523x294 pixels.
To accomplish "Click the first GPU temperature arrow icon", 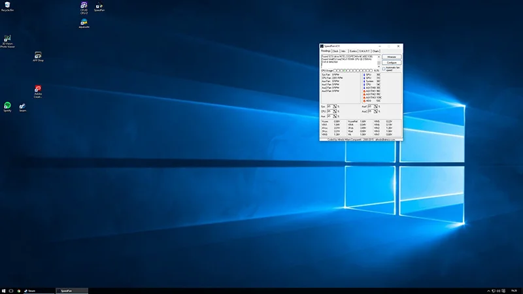I will pyautogui.click(x=364, y=74).
